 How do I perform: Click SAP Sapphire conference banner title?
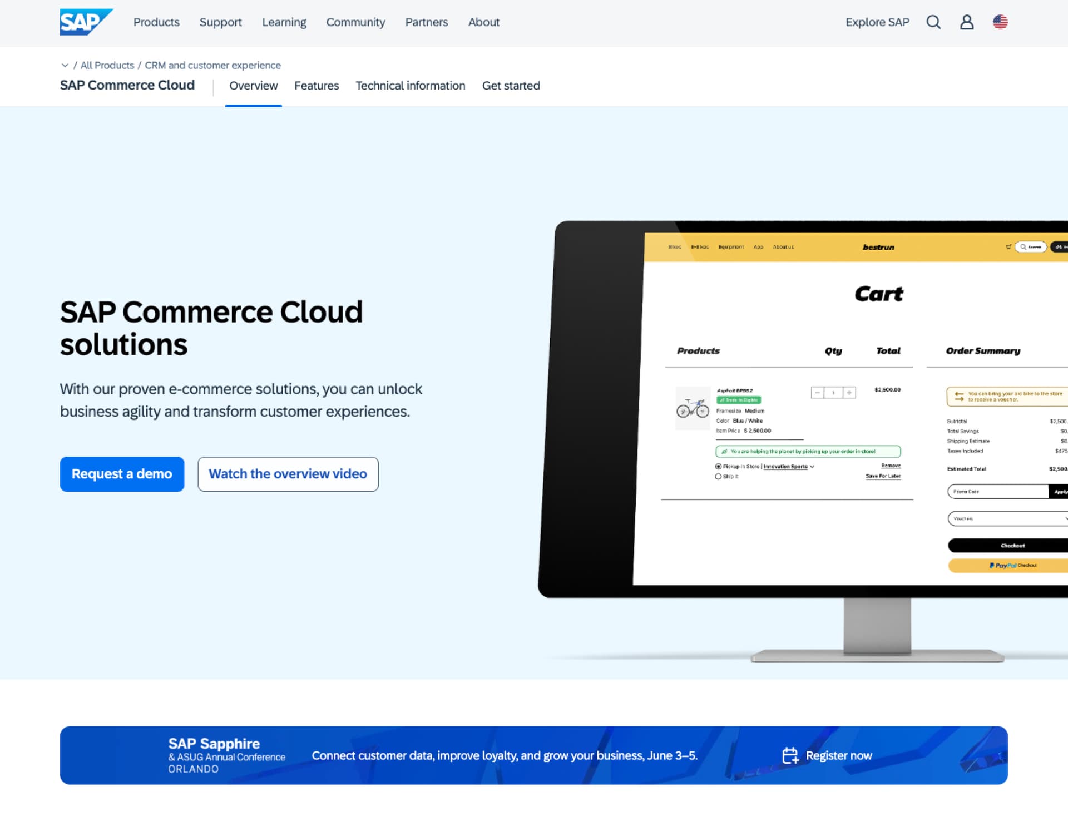click(x=214, y=744)
